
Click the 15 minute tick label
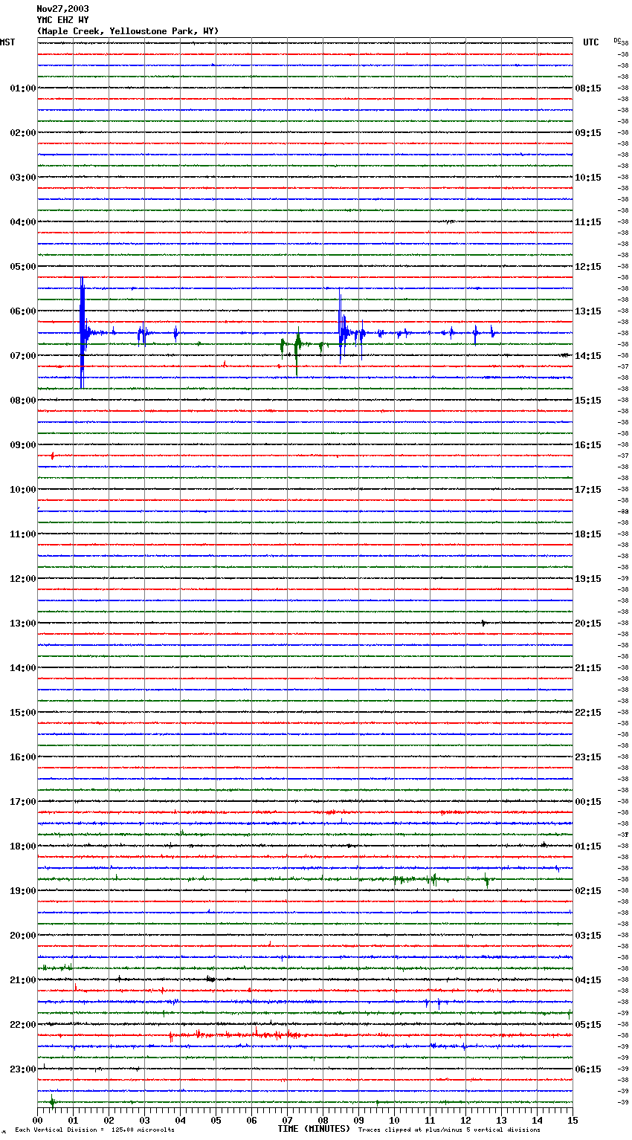(x=572, y=1120)
